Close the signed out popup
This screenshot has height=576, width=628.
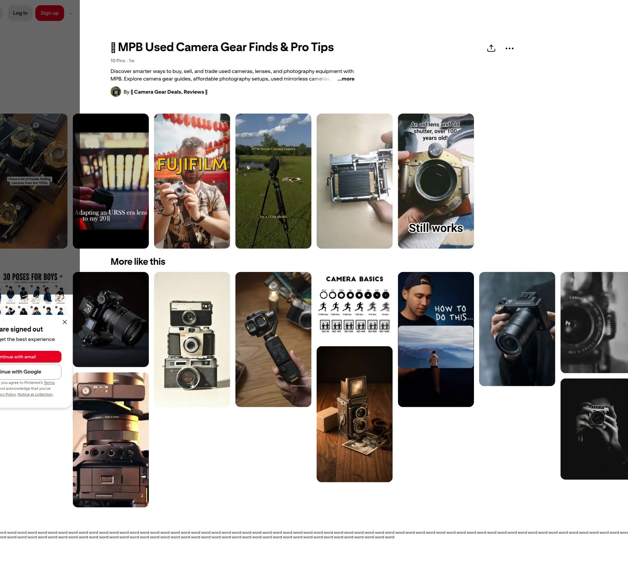pyautogui.click(x=65, y=322)
